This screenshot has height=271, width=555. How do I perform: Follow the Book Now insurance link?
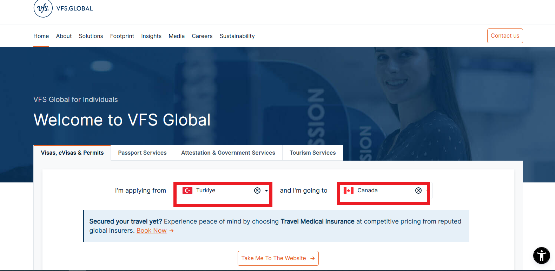(x=152, y=231)
